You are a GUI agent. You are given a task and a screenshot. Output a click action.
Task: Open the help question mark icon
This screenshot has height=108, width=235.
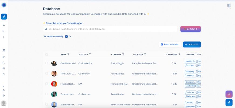click(x=4, y=96)
